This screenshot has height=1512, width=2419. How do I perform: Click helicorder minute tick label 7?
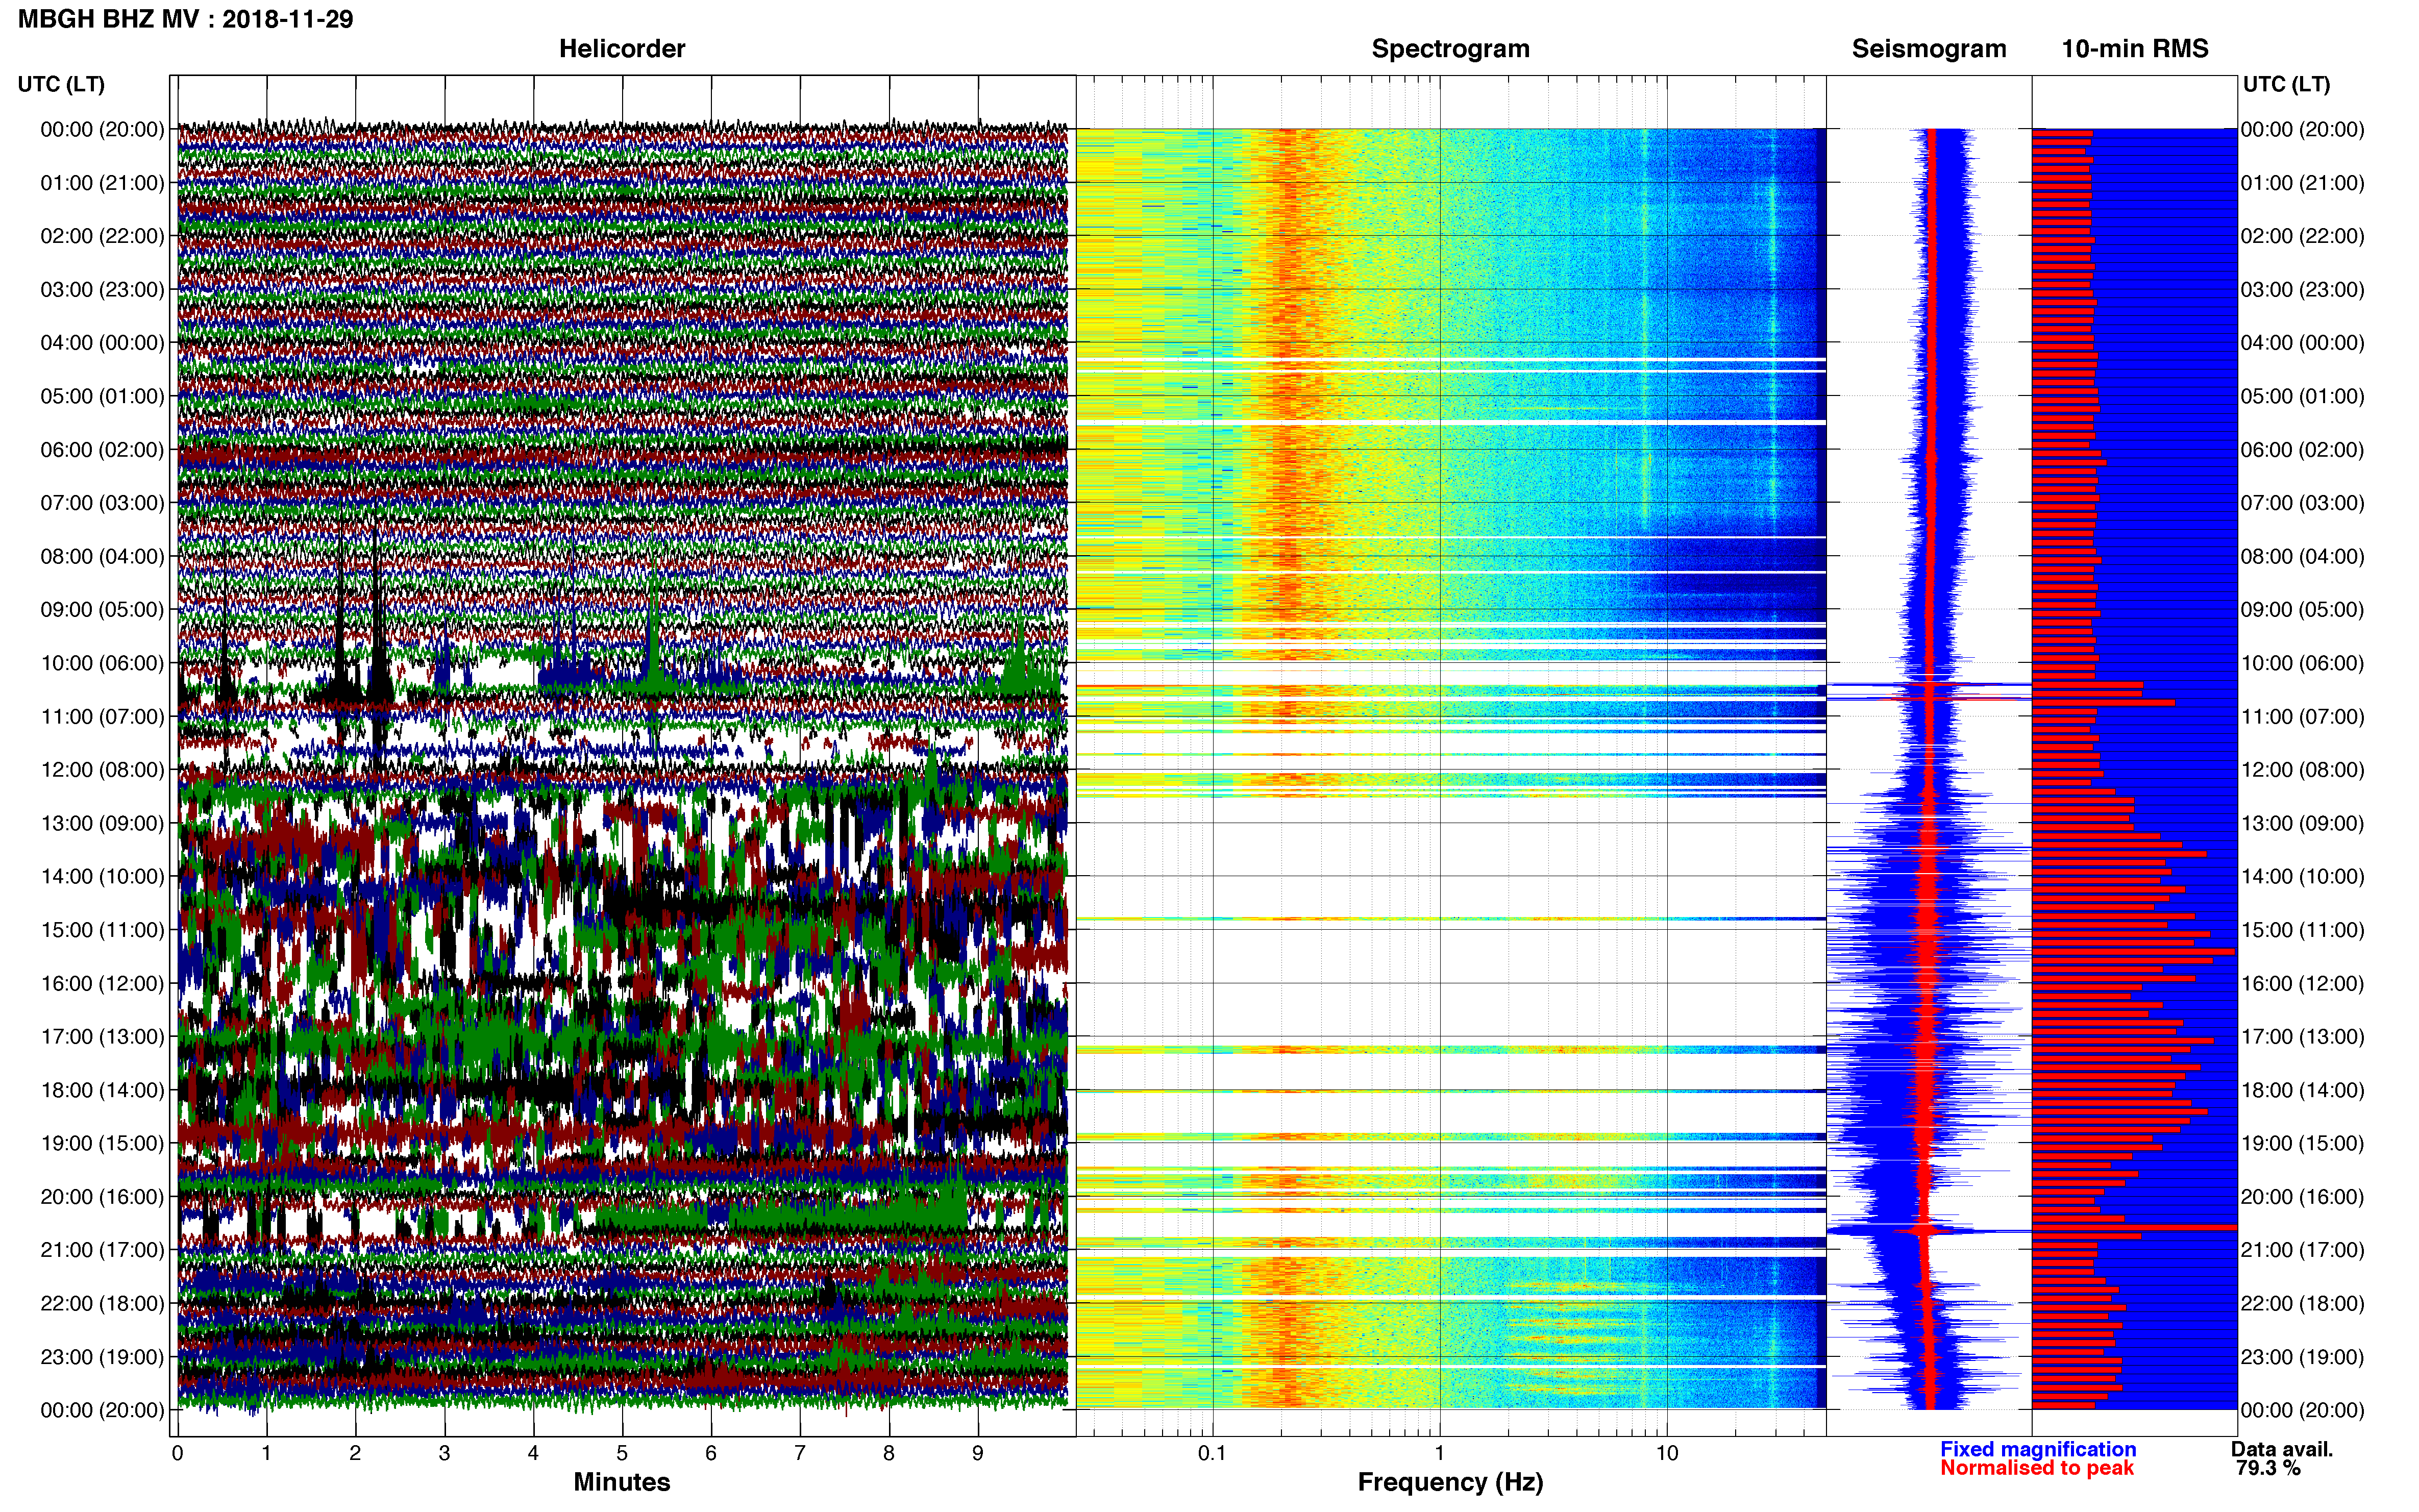(x=800, y=1454)
